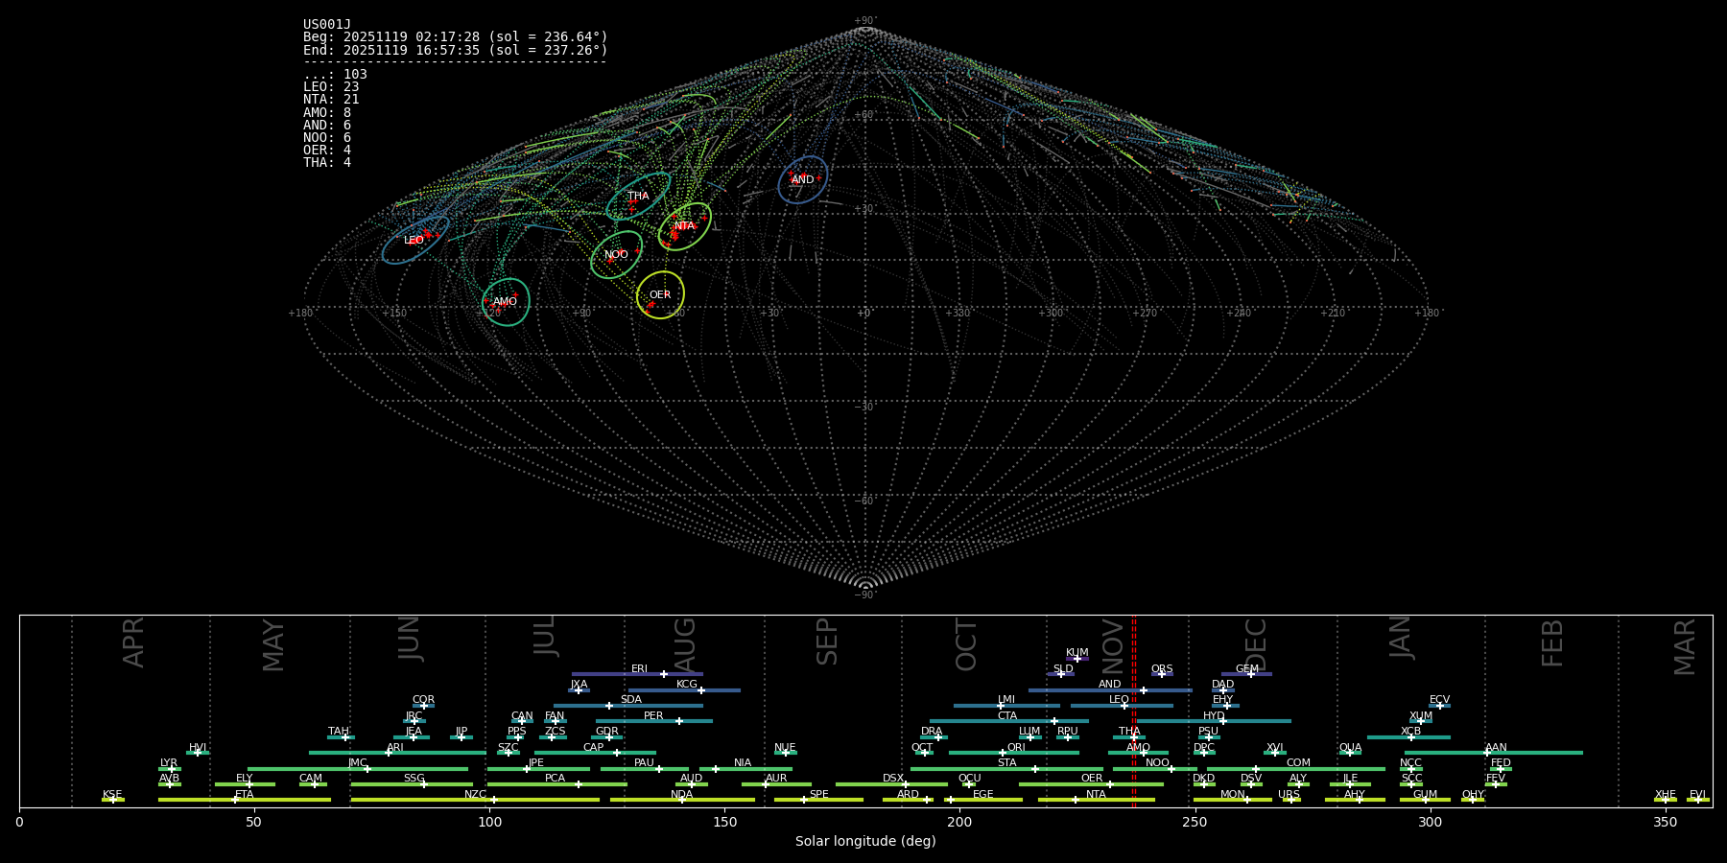Click the KUM shower bar in timeline
Screen dimensions: 1727x863
(x=1077, y=659)
